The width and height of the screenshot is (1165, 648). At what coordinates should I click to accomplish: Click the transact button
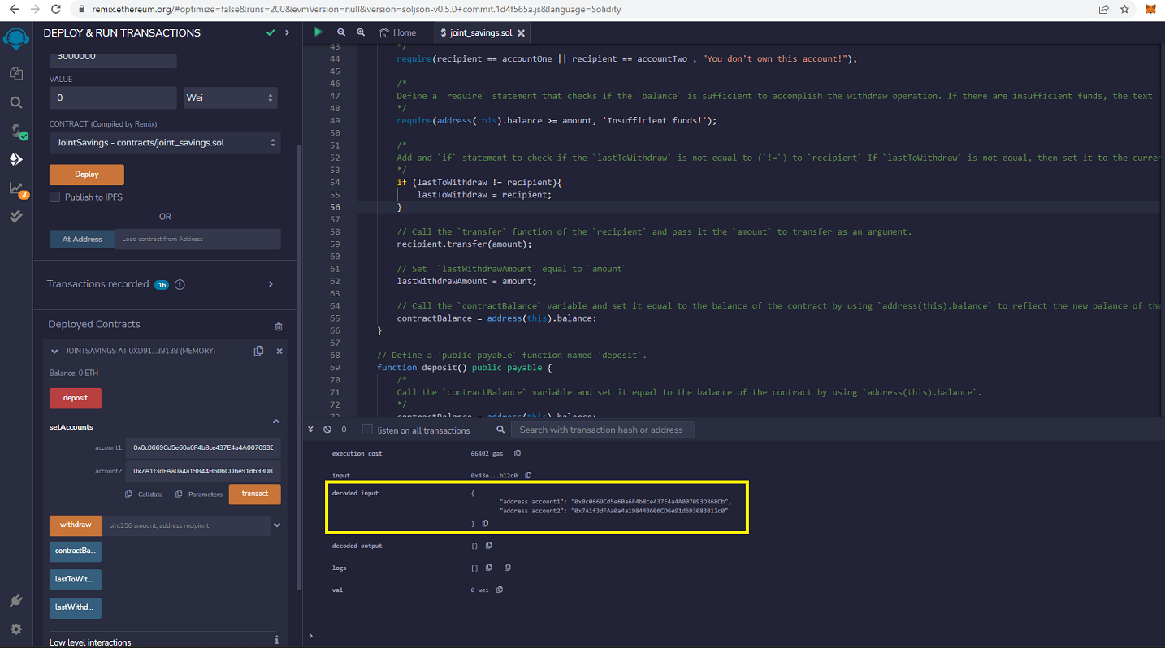coord(255,494)
